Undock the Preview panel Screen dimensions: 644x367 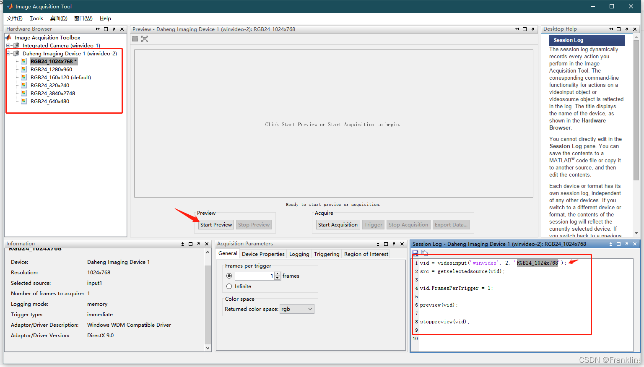[532, 29]
